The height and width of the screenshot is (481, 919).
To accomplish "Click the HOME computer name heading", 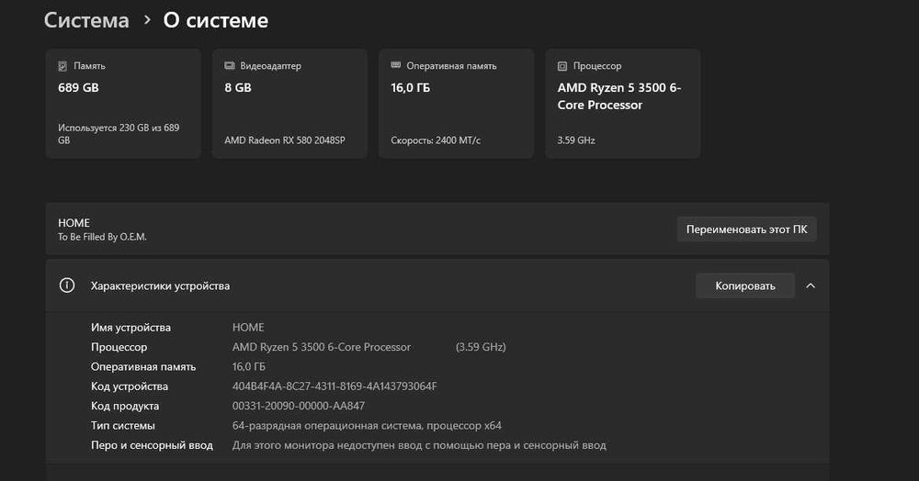I will point(74,223).
